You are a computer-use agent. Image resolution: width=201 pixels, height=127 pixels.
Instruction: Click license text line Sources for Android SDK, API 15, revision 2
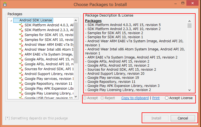click(x=121, y=70)
